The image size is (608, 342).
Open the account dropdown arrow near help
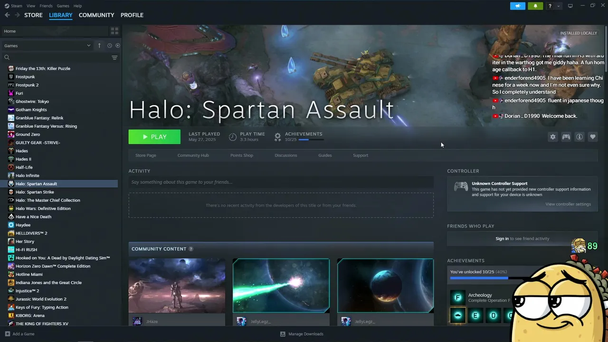click(559, 6)
